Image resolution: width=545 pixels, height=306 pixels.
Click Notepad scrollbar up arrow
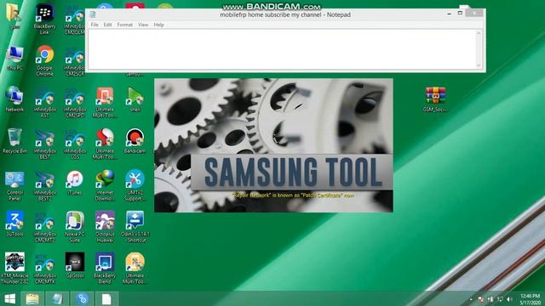click(x=479, y=33)
